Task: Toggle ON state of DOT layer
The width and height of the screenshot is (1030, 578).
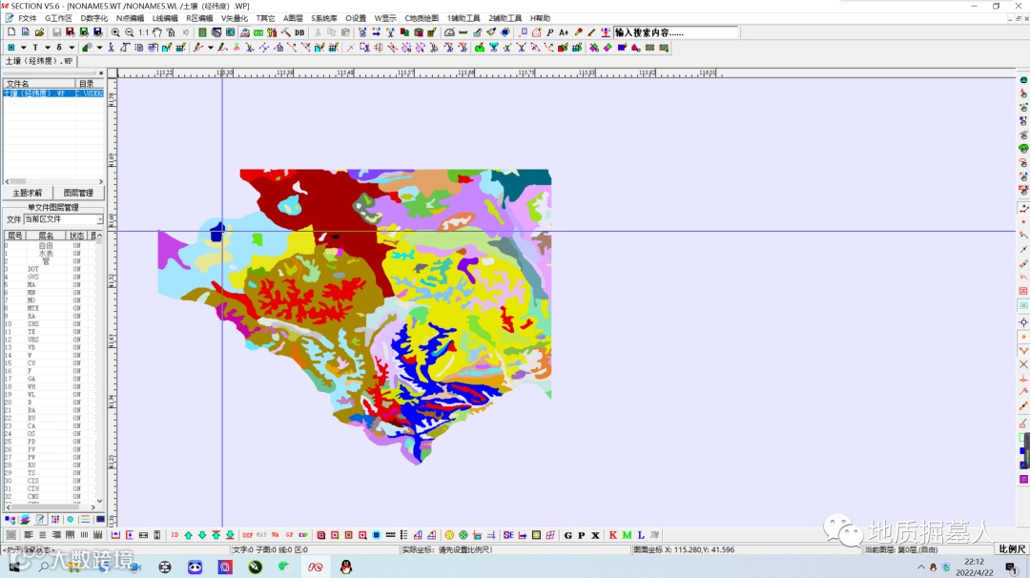Action: 76,269
